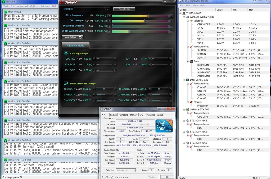This screenshot has width=271, height=179.
Task: Switch to Graphics tab in CPU-Z
Action: click(x=151, y=115)
